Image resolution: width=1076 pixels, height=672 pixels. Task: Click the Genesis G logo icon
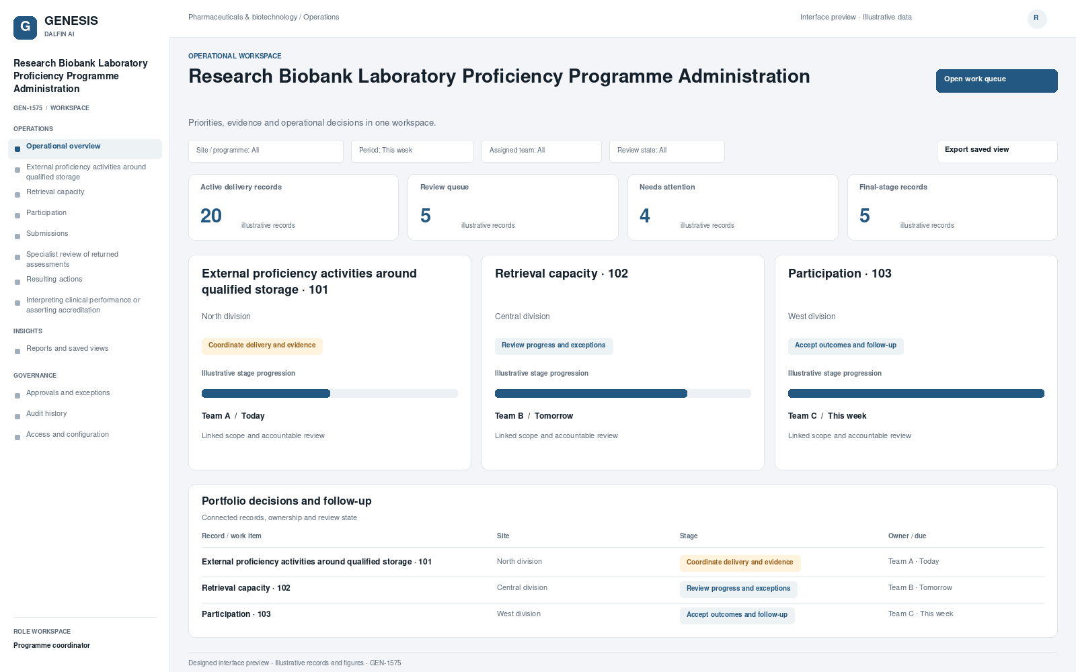(x=25, y=28)
